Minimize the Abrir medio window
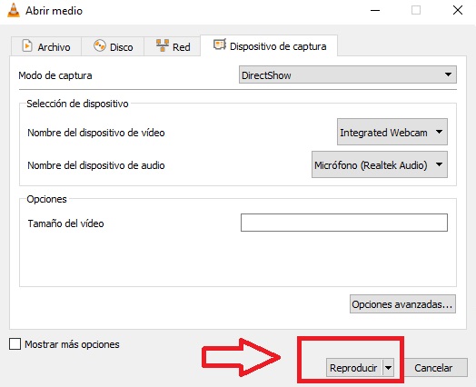Viewport: 476px width, 387px height. [375, 11]
